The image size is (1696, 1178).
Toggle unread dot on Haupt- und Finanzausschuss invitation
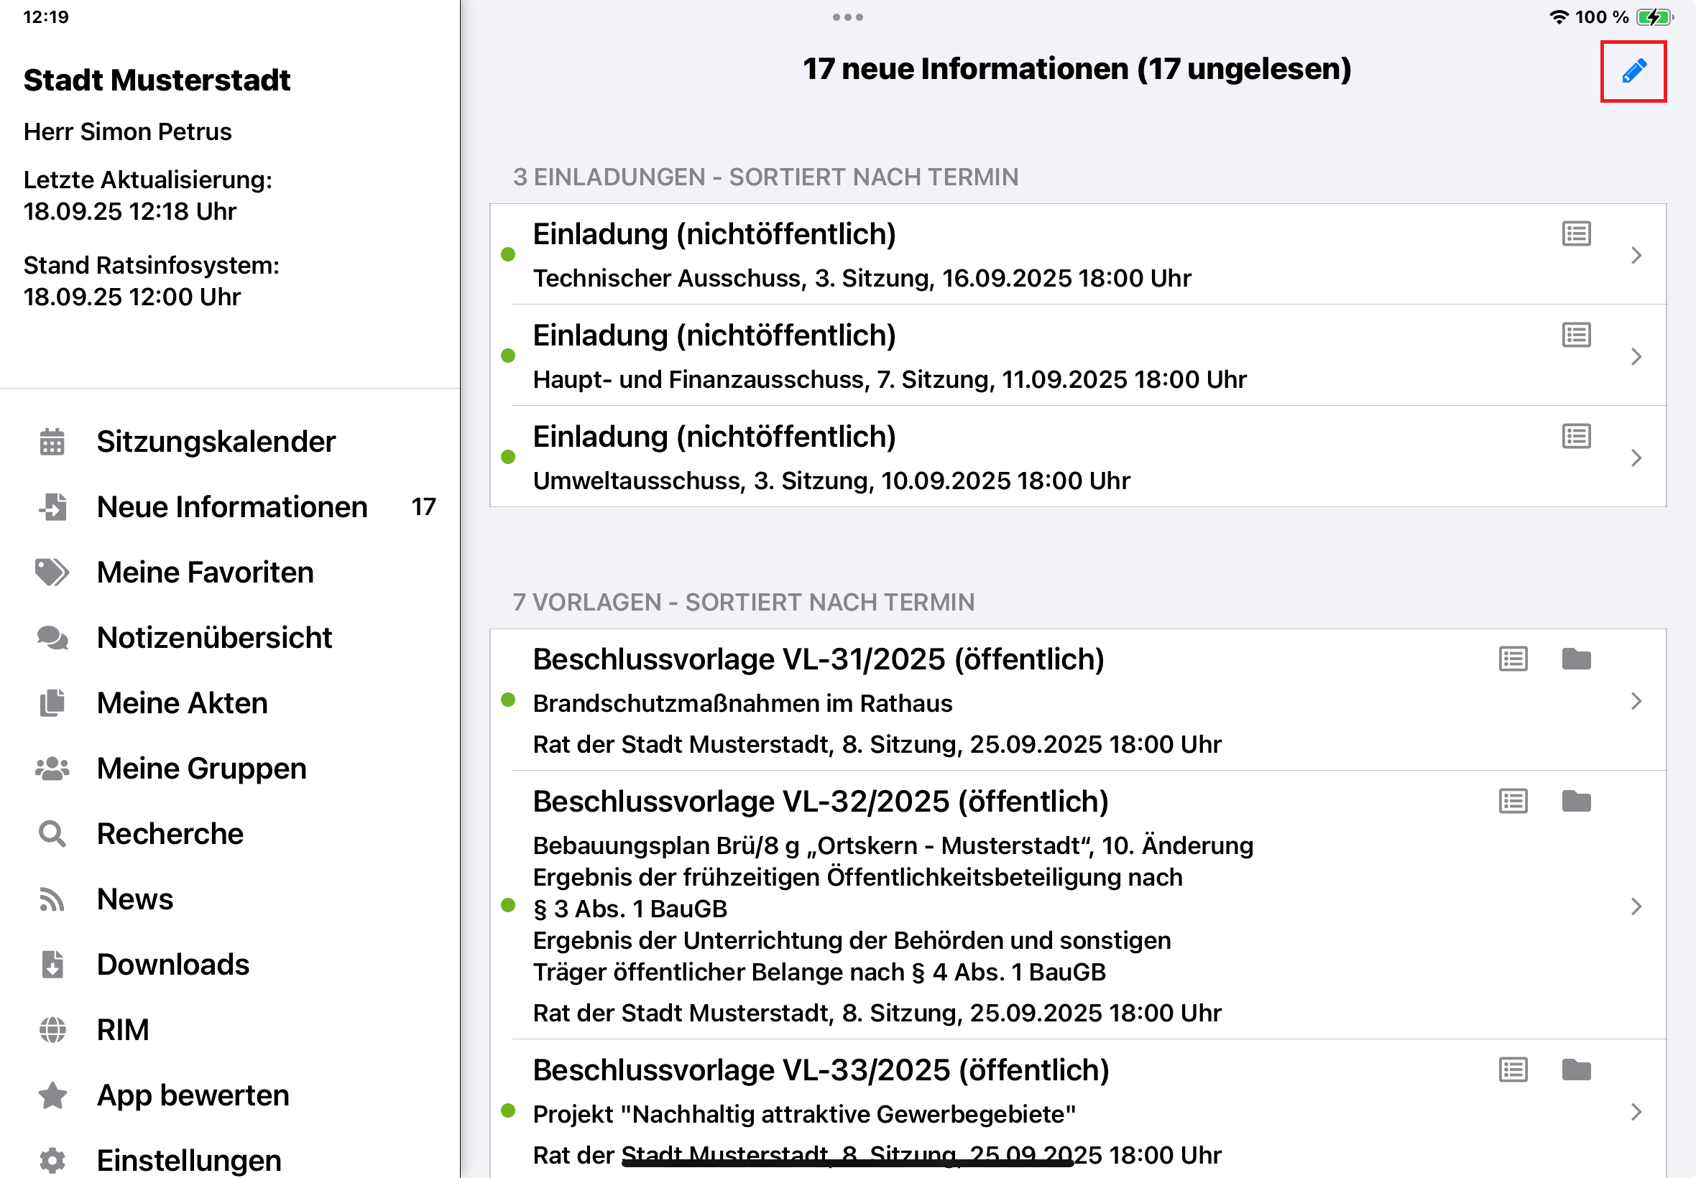[509, 355]
